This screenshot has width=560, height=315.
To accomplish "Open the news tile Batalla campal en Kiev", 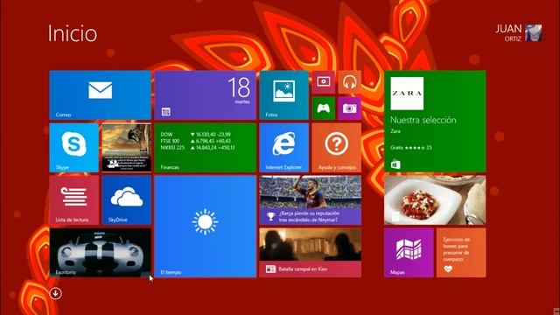I will pyautogui.click(x=311, y=253).
